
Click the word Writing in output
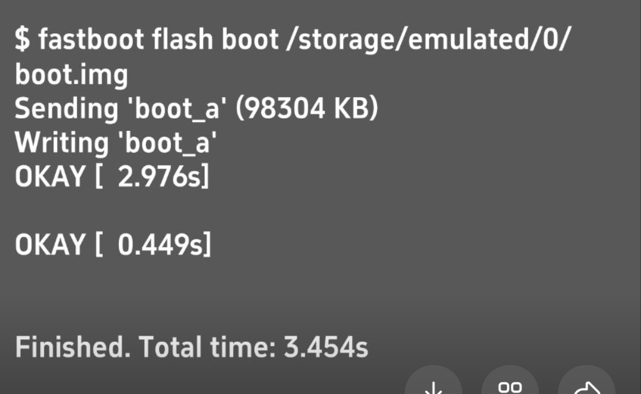point(62,143)
